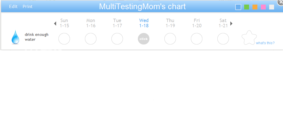Toggle the Monday 1-16 completion circle
Viewport: 283px width, 132px height.
(91, 39)
